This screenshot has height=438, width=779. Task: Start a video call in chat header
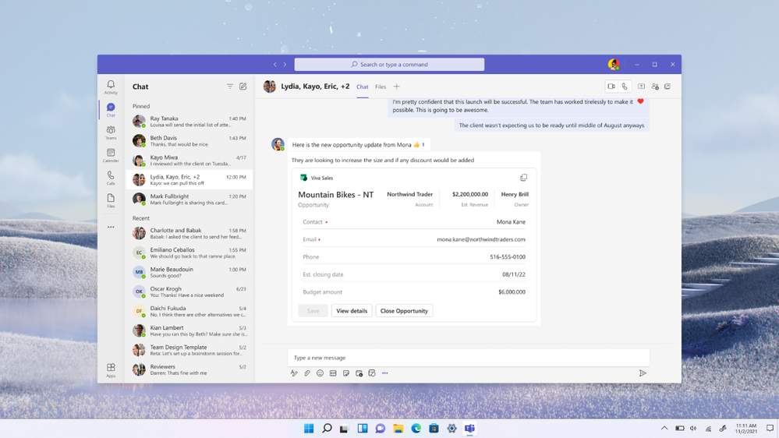pos(611,87)
